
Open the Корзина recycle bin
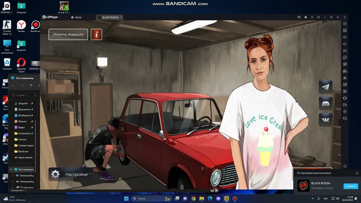[7, 64]
